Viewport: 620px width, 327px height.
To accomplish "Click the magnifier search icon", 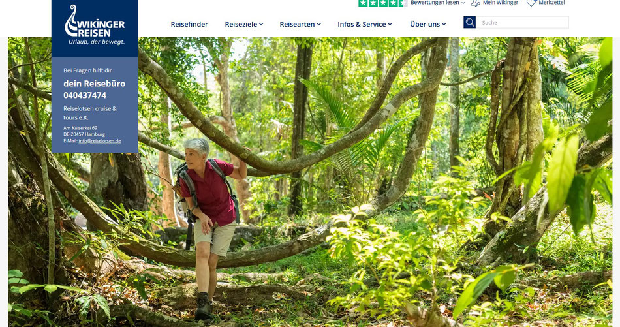I will 469,23.
